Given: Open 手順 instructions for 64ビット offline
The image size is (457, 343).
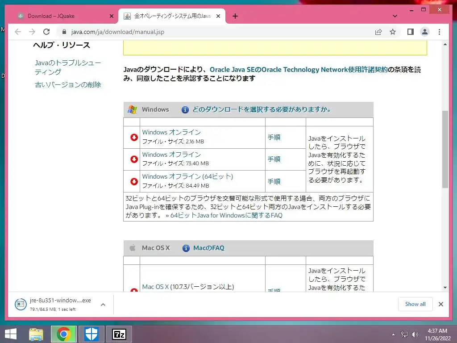Looking at the screenshot, I should [274, 181].
